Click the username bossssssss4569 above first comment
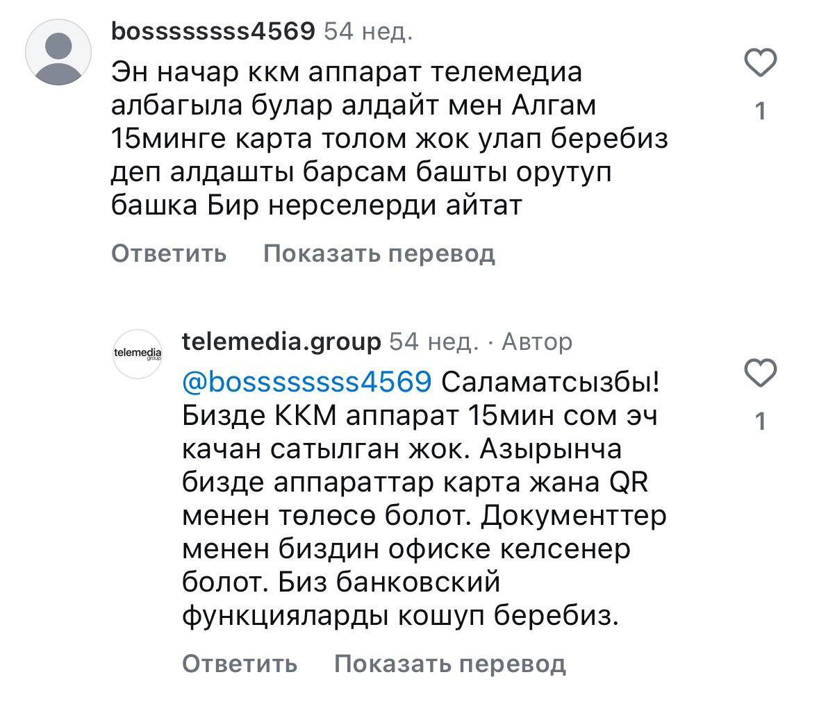The image size is (819, 711). (213, 31)
